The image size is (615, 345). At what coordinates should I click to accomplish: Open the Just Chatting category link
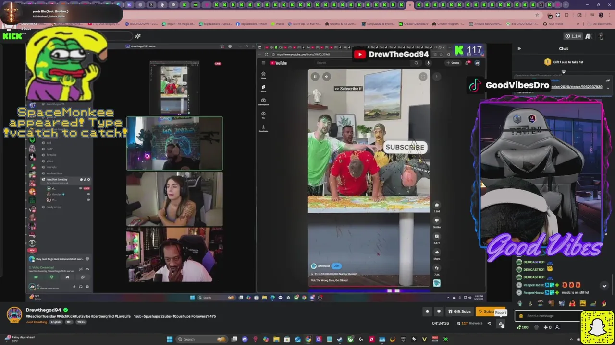37,322
